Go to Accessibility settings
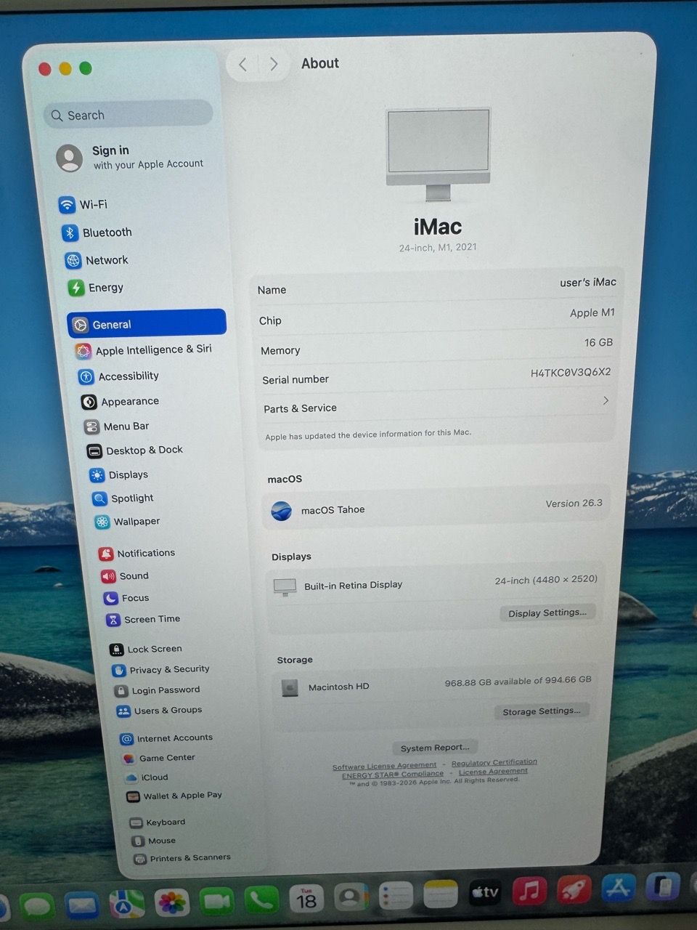 tap(119, 376)
